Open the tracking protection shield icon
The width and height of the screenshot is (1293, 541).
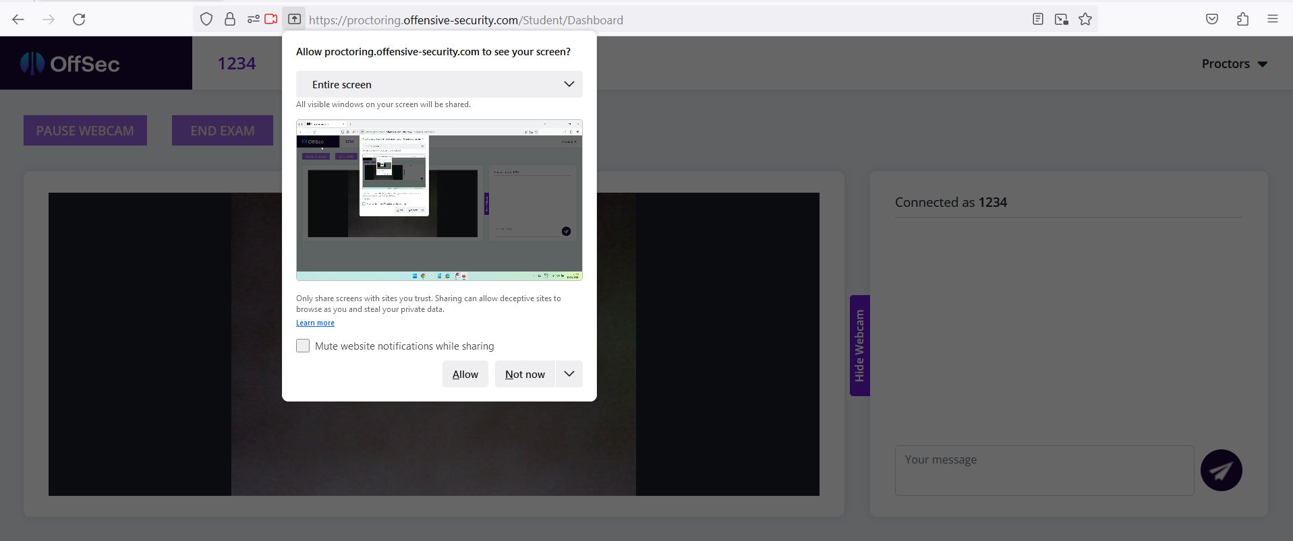click(x=206, y=20)
